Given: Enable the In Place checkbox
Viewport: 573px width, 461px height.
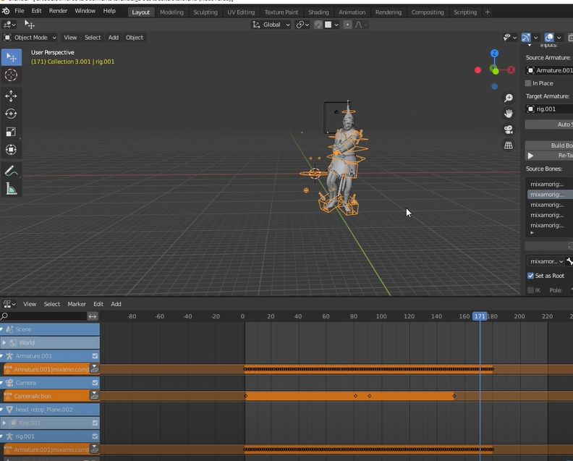Looking at the screenshot, I should click(x=529, y=83).
